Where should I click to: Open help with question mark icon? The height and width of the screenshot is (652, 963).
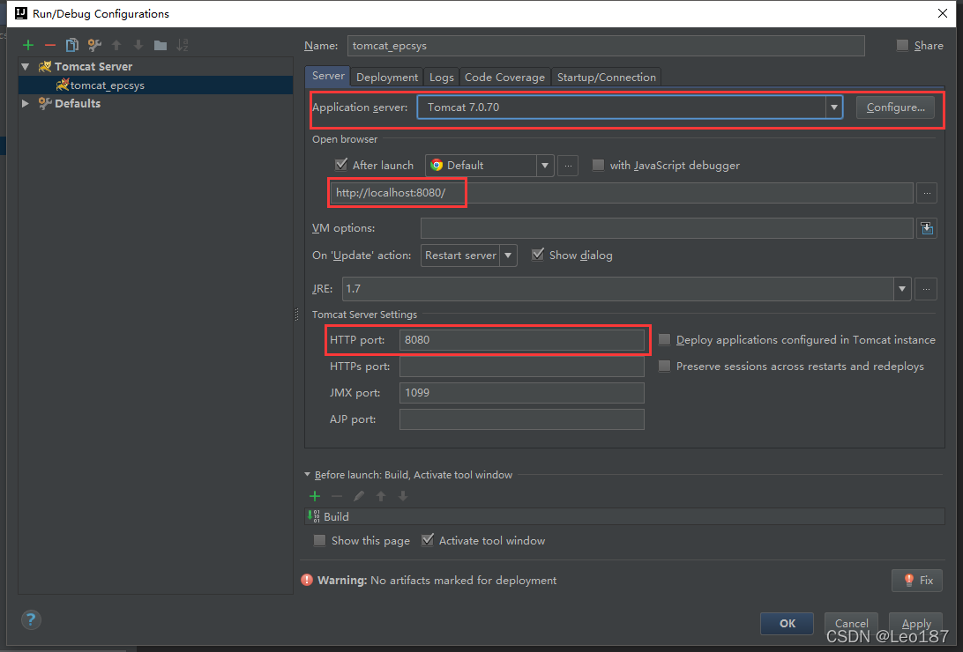[x=31, y=619]
